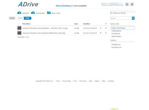Viewport: 149px width, 110px height.
Task: Open the settings gear icon
Action: 132,4
